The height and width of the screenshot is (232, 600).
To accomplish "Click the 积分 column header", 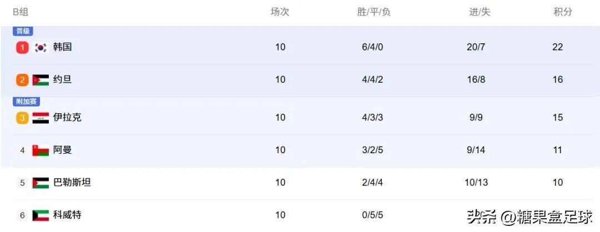I will coord(562,12).
